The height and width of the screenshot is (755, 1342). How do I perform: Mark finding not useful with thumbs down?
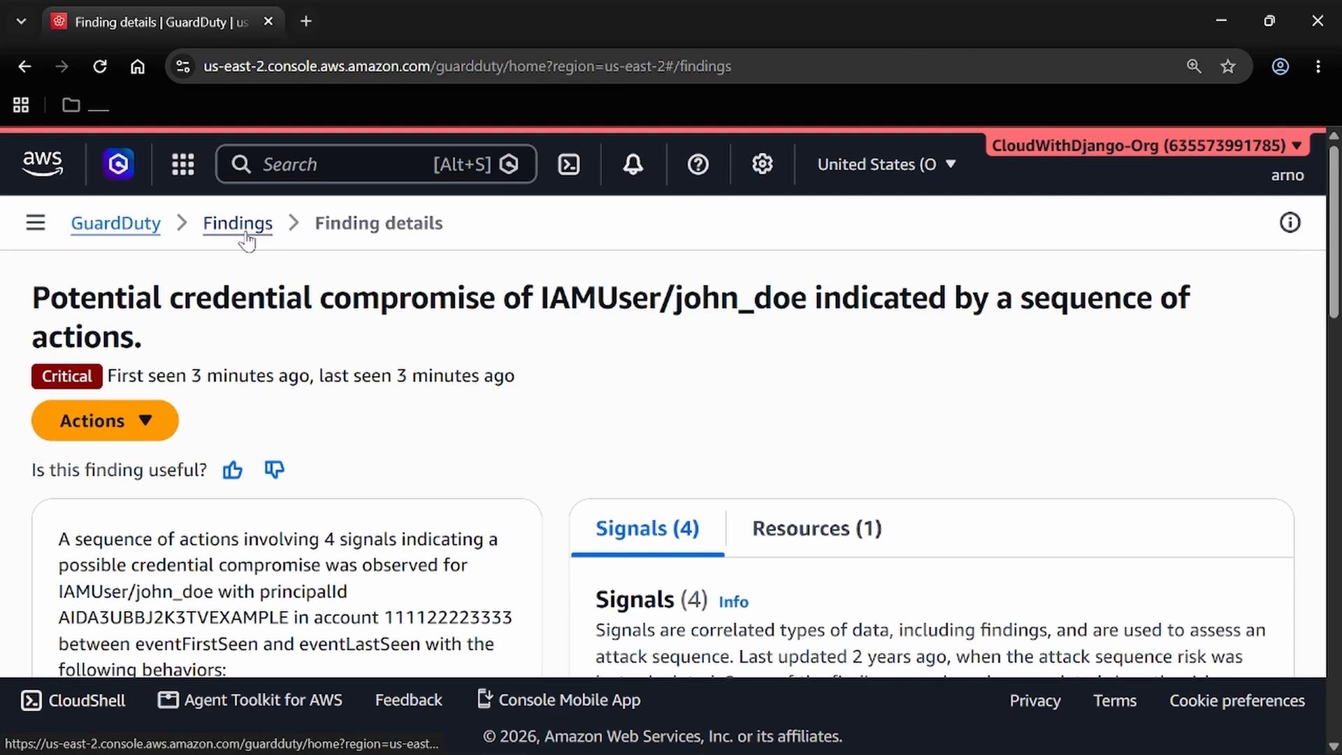point(275,470)
